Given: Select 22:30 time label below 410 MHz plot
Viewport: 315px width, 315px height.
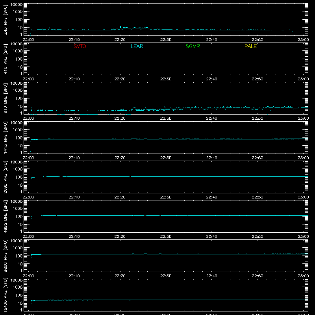Looking at the screenshot, I should (166, 79).
